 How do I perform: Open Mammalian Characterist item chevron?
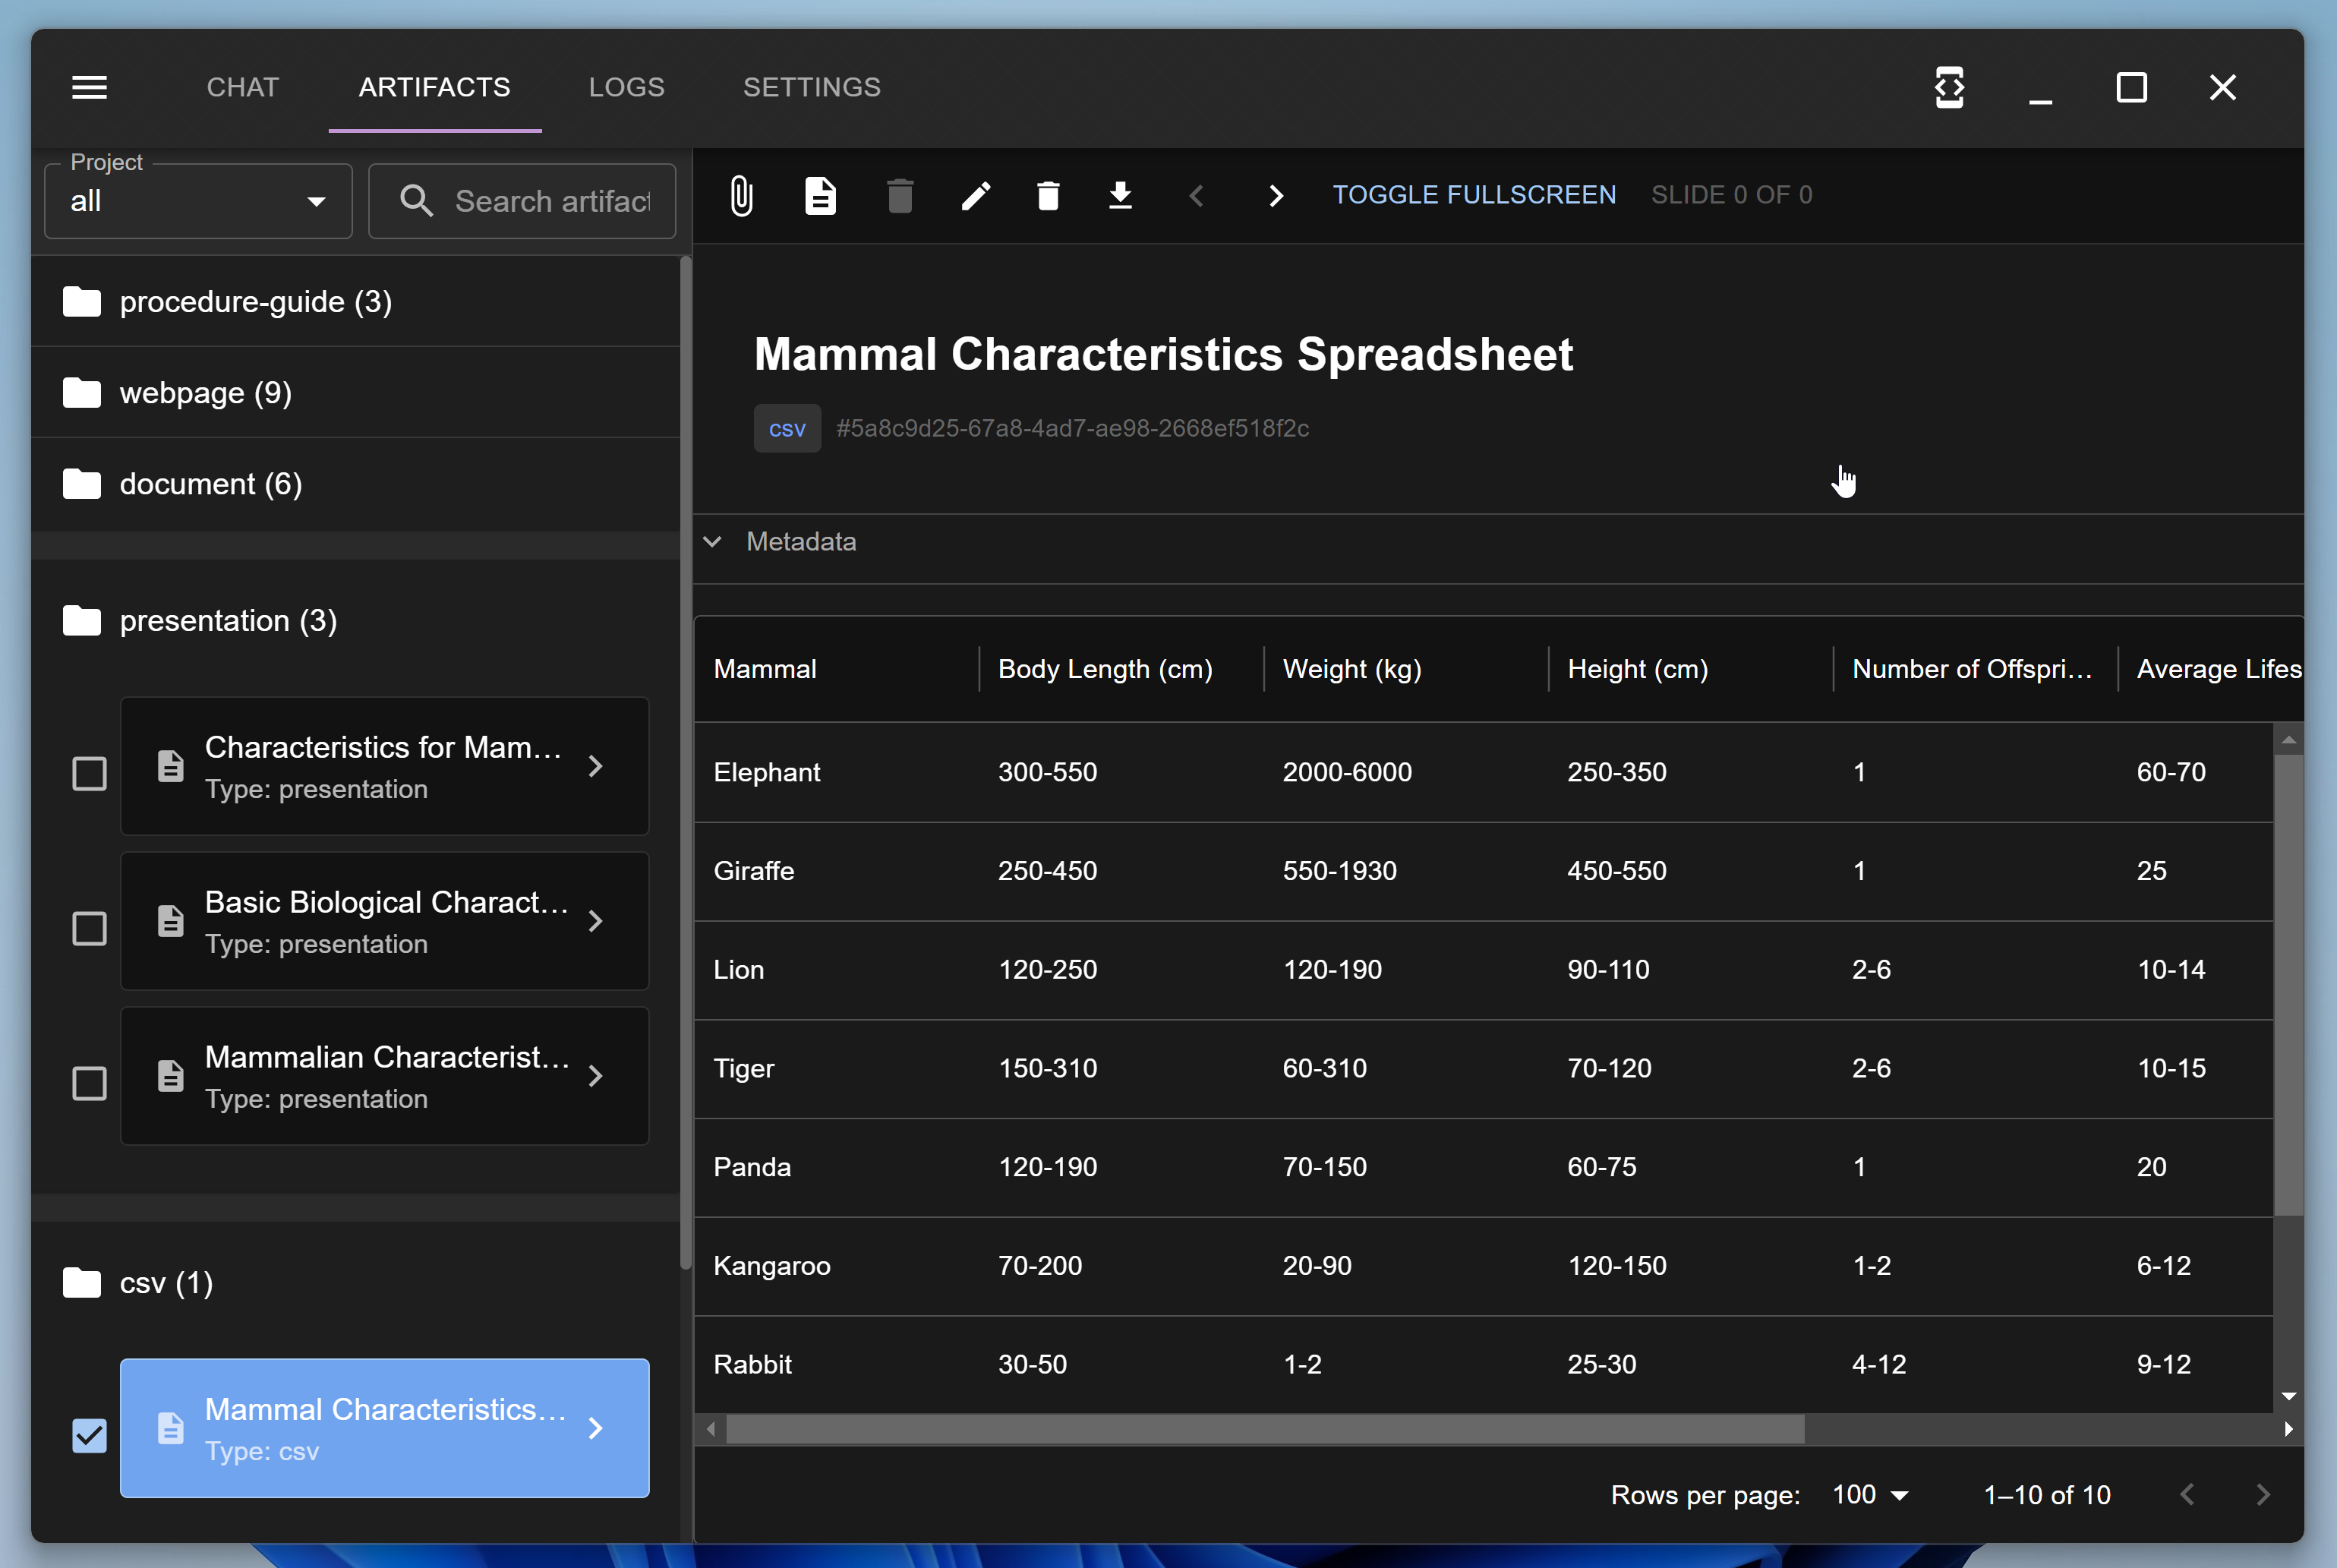point(595,1076)
